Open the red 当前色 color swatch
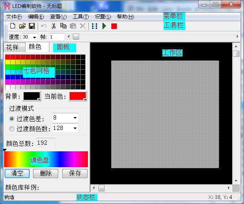 pyautogui.click(x=78, y=96)
